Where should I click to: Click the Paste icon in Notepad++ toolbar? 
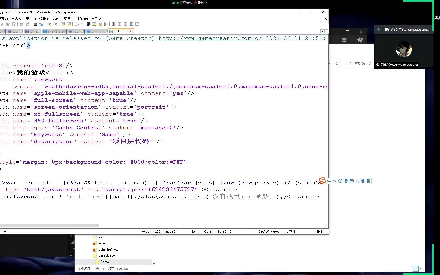pyautogui.click(x=14, y=24)
